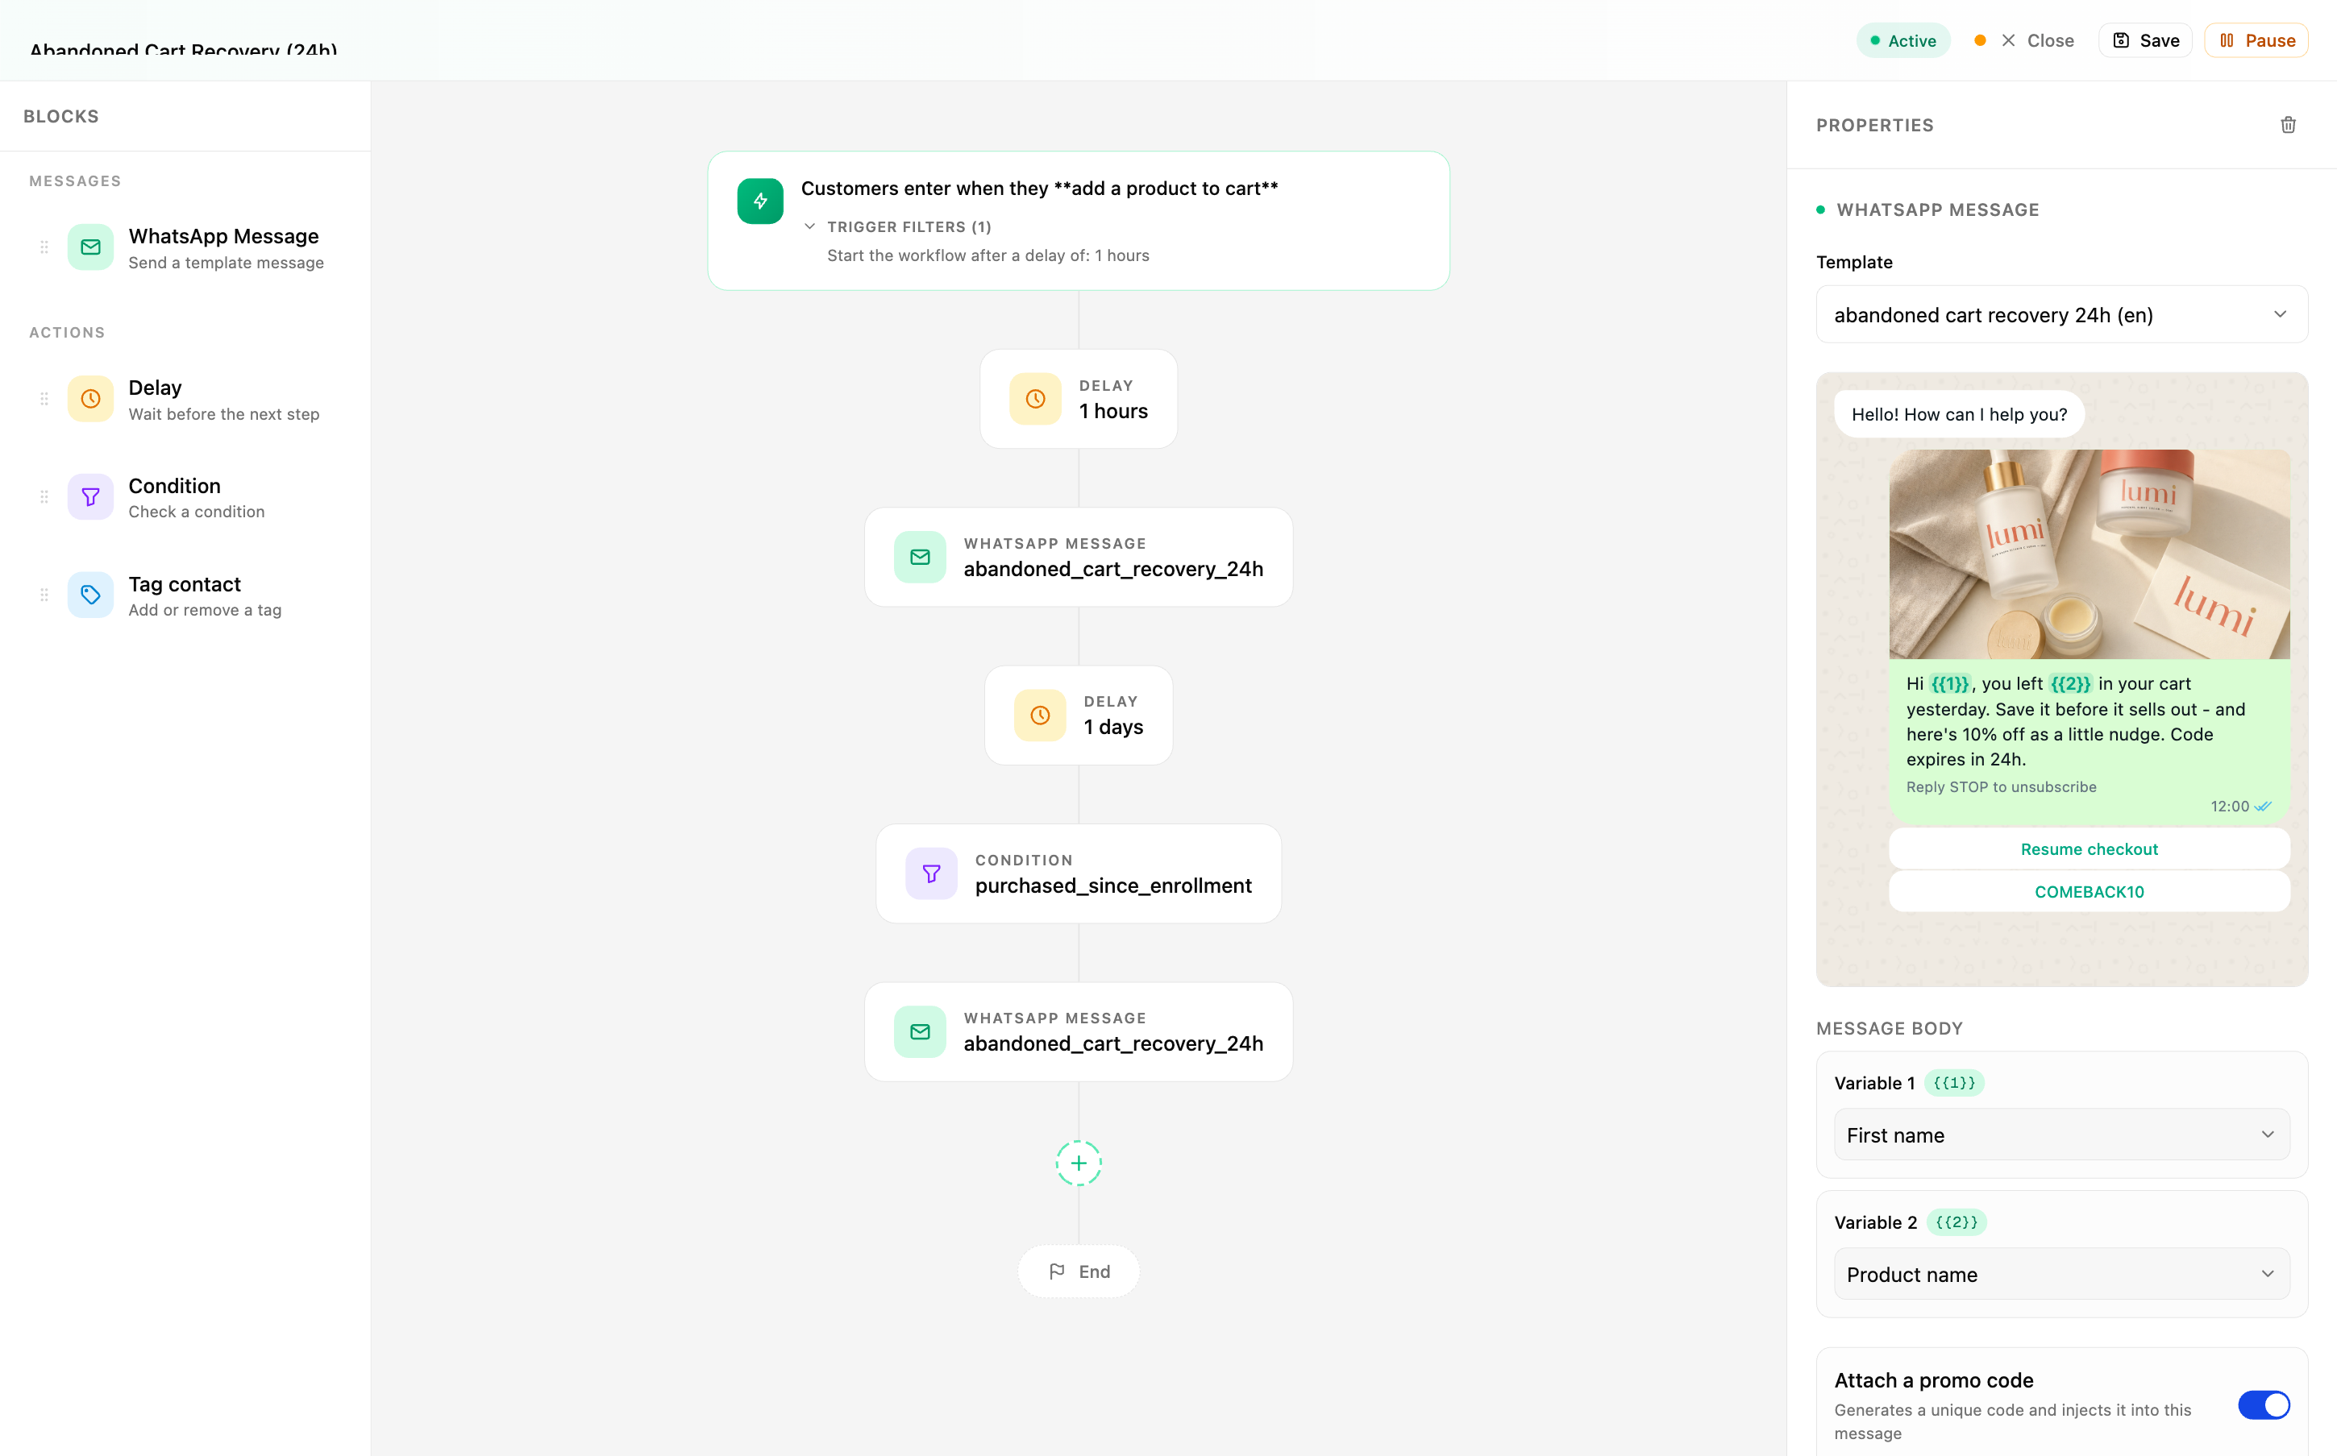Click the Pause button label
2337x1456 pixels.
[x=2269, y=40]
